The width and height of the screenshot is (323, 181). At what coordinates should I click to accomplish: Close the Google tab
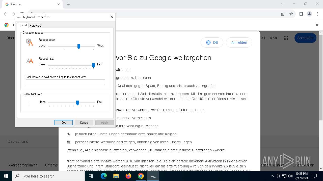pyautogui.click(x=59, y=4)
